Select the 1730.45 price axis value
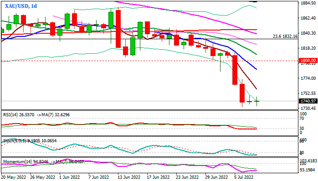Viewport: 318px width, 181px height. [x=308, y=109]
